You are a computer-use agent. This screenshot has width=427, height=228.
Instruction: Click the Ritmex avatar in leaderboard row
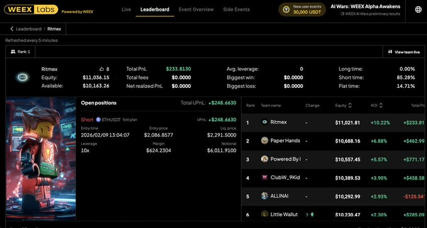tap(264, 122)
